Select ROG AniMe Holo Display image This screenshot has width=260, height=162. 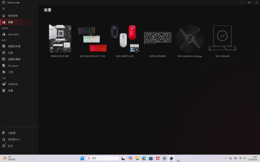coord(190,38)
